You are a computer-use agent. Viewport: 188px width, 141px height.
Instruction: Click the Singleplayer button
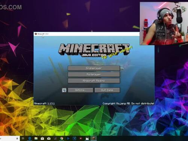tap(94, 68)
